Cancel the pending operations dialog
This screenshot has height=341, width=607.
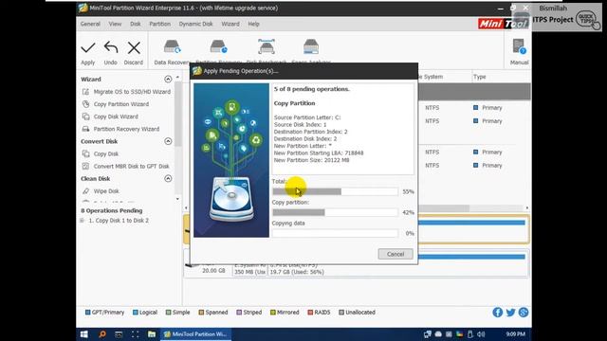tap(395, 254)
